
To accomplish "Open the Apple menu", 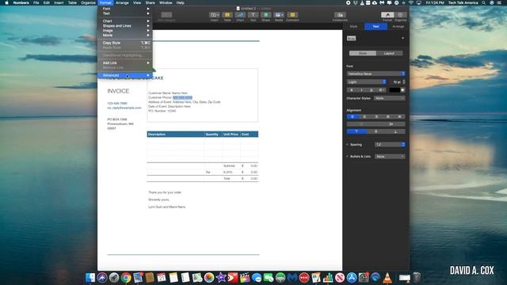I will pos(6,2).
